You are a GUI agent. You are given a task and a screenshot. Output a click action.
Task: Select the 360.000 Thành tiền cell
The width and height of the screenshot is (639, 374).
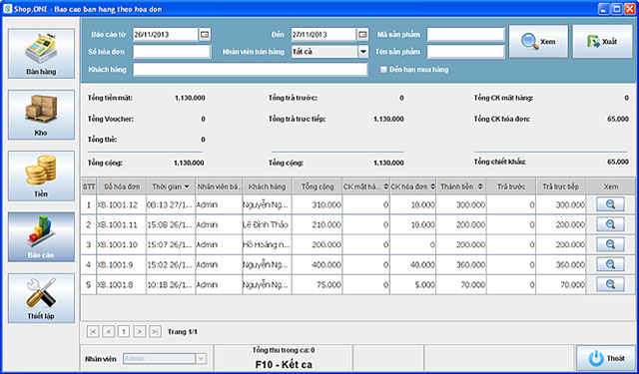[x=461, y=264]
